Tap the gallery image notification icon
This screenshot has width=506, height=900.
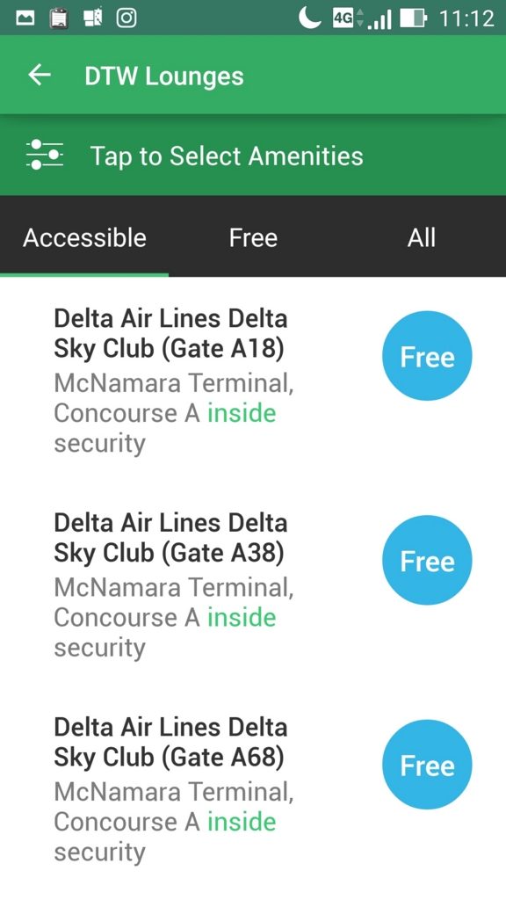pos(25,18)
